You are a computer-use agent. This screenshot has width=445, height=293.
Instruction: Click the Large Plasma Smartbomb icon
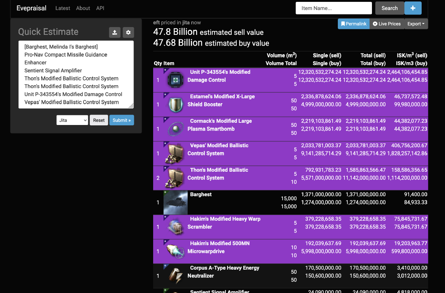[175, 129]
